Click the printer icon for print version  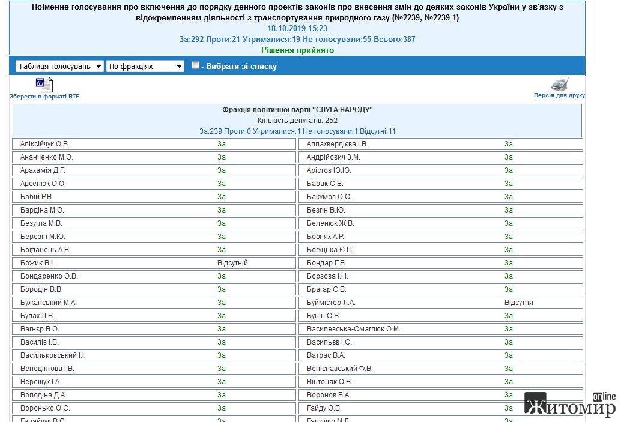[560, 84]
